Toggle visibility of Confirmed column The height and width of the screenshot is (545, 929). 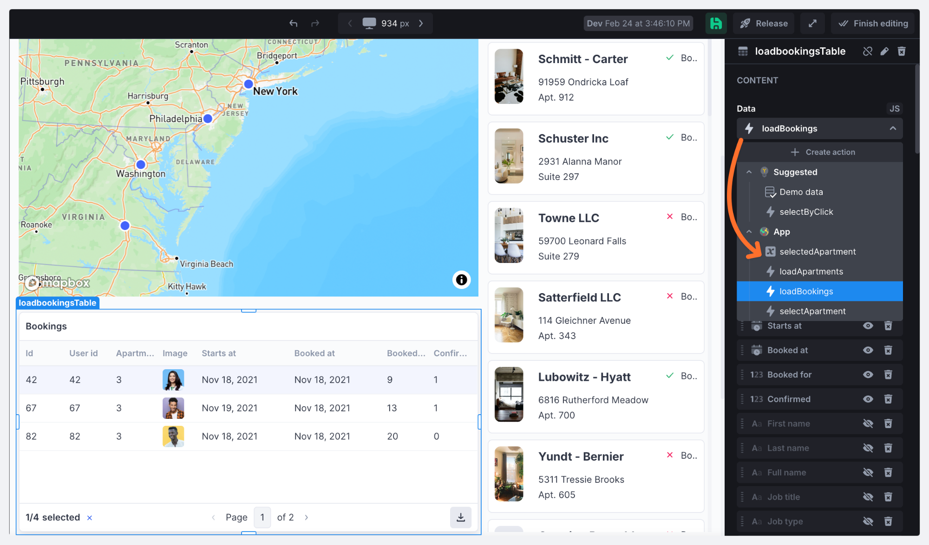point(868,399)
